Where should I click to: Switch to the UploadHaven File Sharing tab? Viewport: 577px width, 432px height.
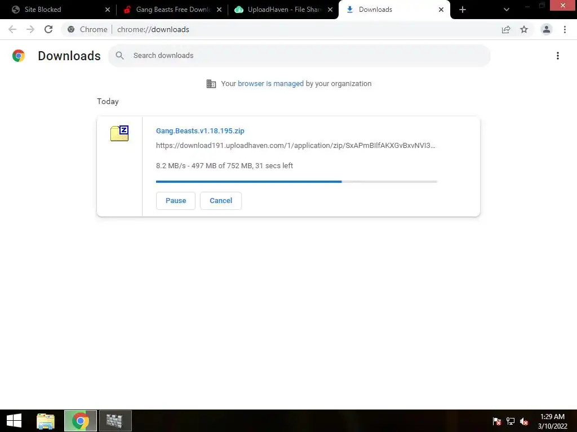pyautogui.click(x=283, y=10)
